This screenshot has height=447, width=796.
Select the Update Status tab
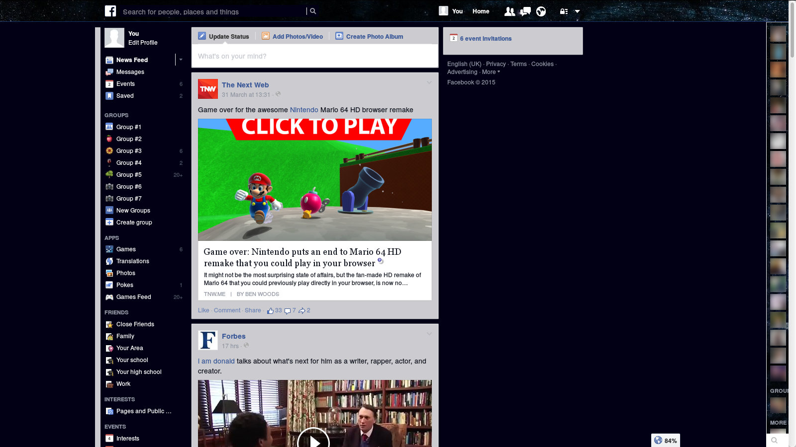pos(223,36)
